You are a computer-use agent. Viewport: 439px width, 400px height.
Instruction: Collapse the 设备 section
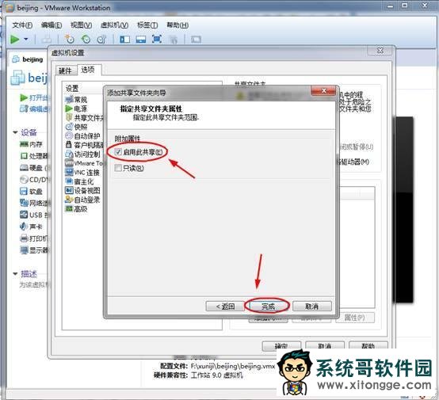[x=15, y=132]
